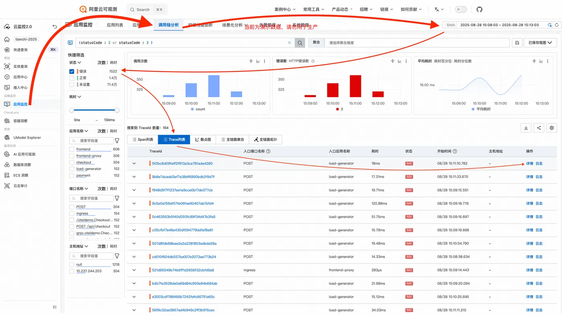562x316 pixels.
Task: Click the back arrow beside 云监控2.0
Action: pyautogui.click(x=55, y=26)
